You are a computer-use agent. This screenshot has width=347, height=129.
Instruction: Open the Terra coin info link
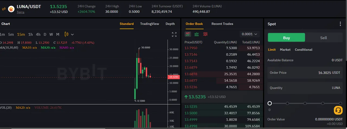pos(21,12)
